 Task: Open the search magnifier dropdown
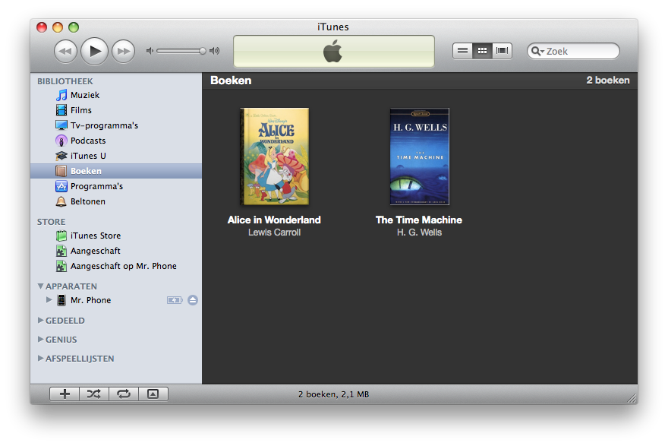tap(537, 51)
